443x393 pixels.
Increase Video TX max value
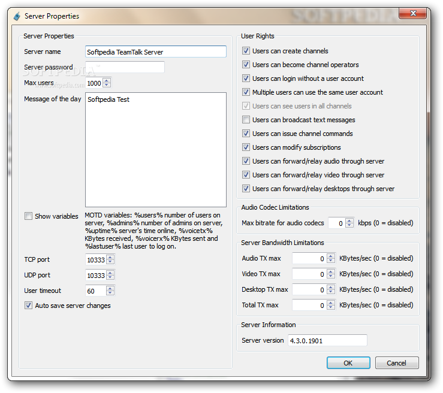330,271
